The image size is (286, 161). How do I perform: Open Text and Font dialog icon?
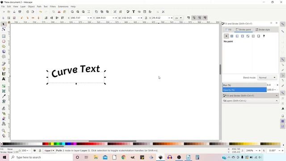(x=134, y=12)
